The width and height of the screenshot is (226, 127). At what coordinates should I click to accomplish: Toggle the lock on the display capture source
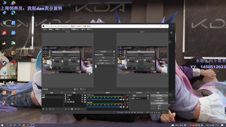pos(85,102)
